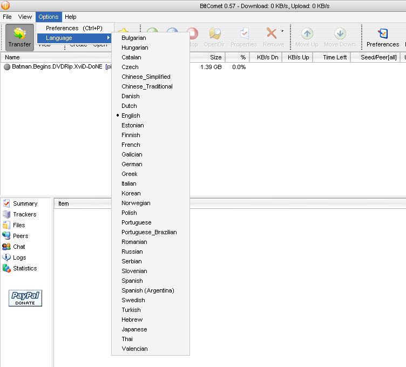Open the Peers panel icon
The width and height of the screenshot is (406, 367).
coord(6,236)
